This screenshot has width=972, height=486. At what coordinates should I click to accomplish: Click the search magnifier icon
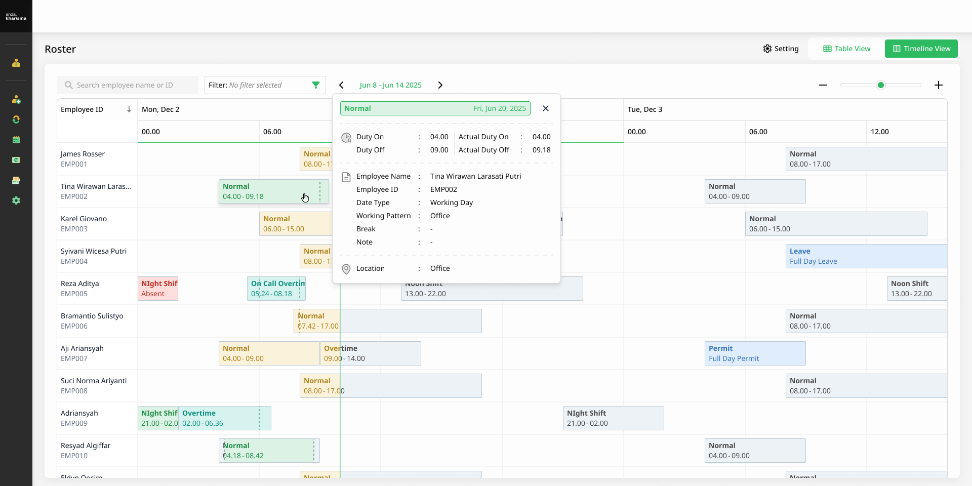click(x=69, y=85)
